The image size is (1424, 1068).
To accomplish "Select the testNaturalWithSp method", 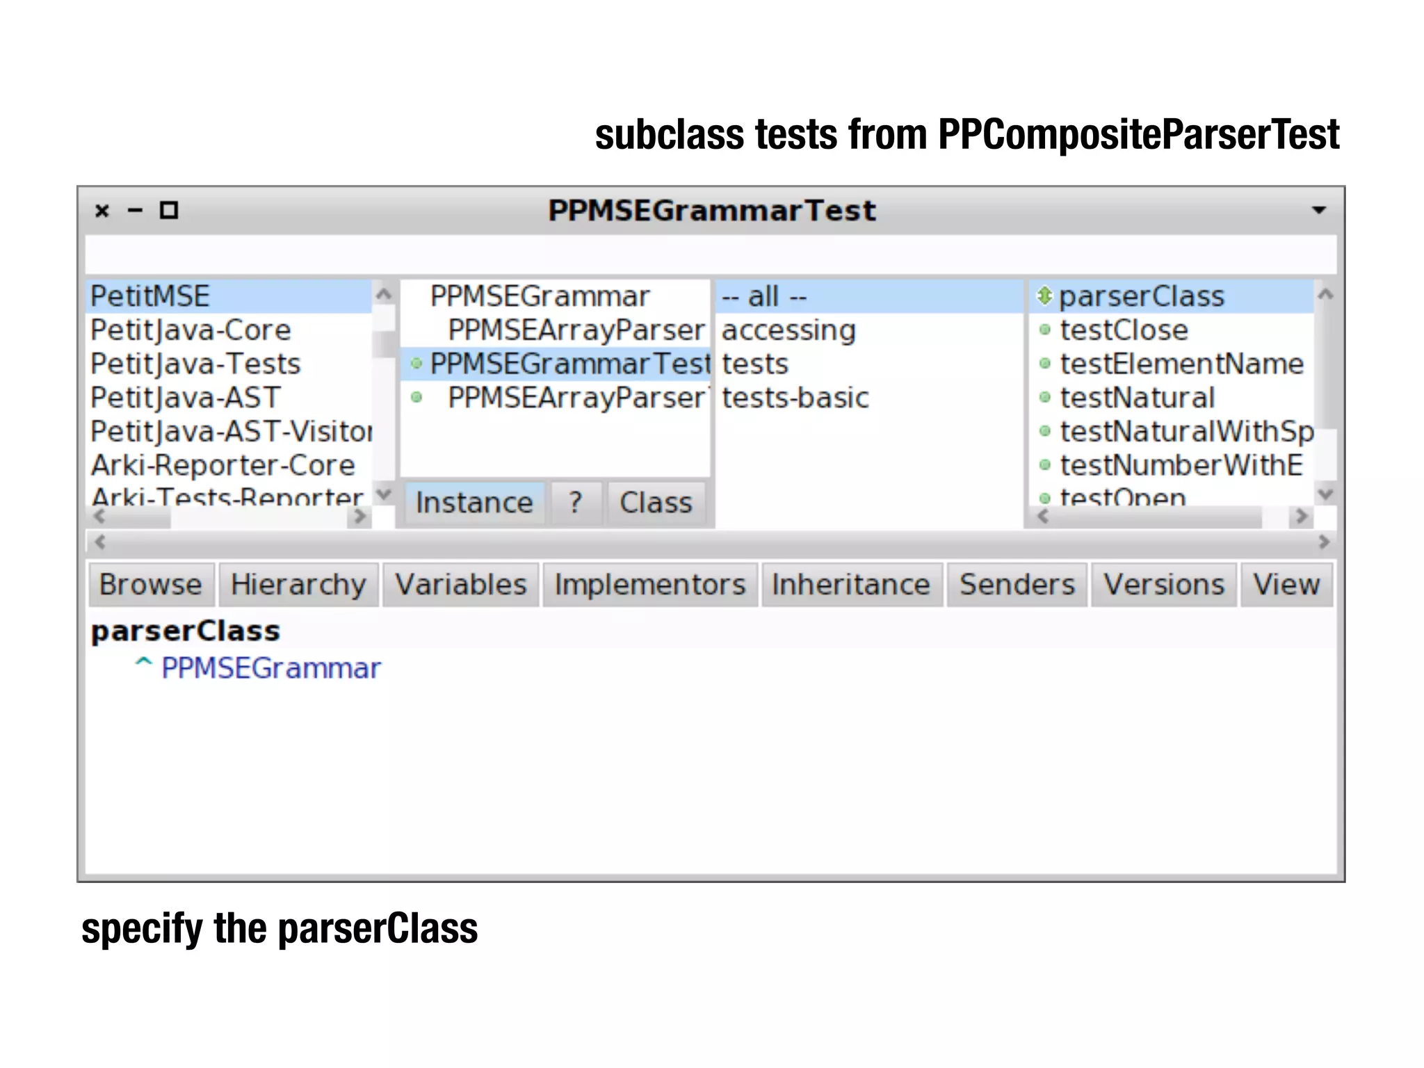I will [1172, 432].
